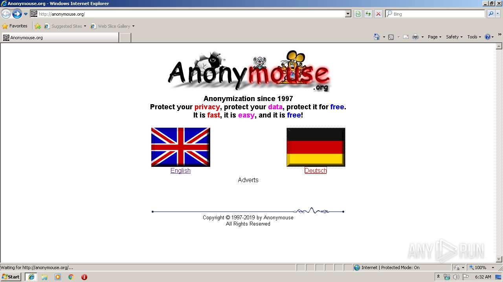Expand the zoom level dropdown arrow

tap(493, 268)
